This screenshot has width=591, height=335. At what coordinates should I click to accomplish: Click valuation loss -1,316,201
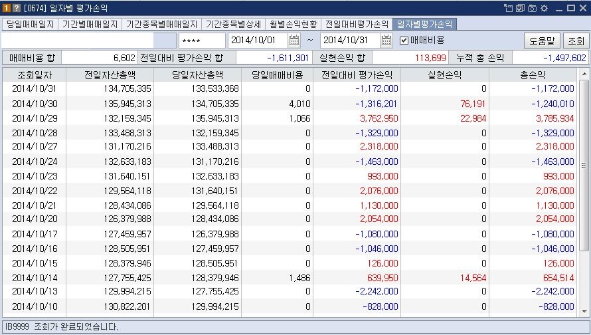[x=377, y=104]
